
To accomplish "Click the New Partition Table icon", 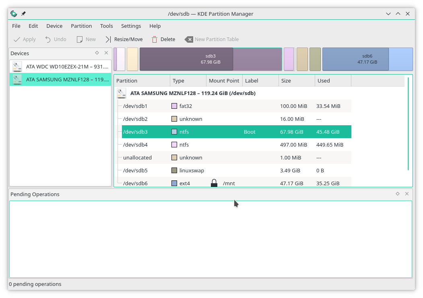I will tap(189, 39).
